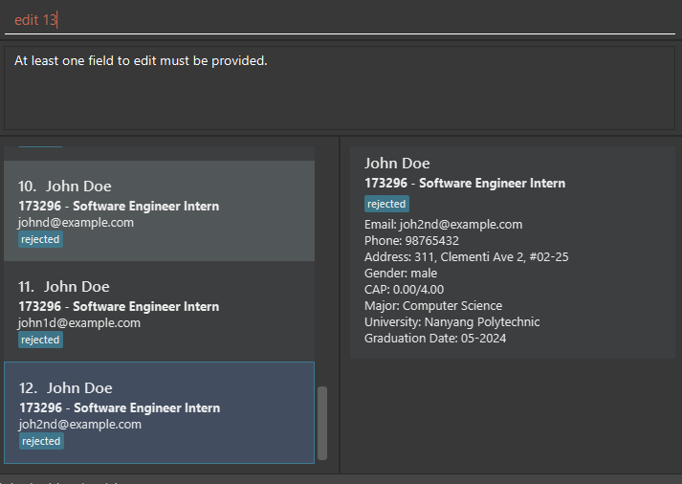
Task: Click the rejected tag on applicant 12
Action: coord(40,441)
